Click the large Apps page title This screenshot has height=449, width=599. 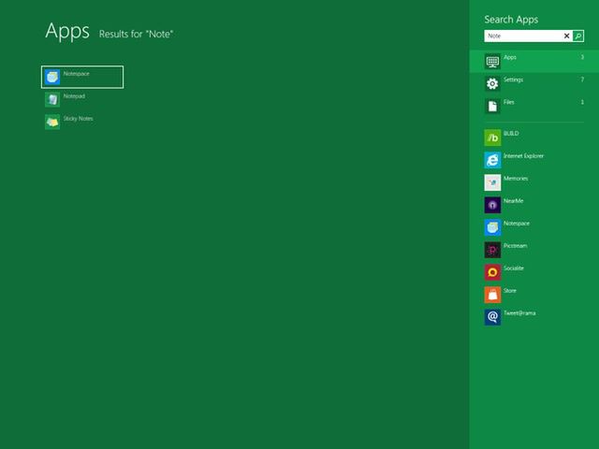pyautogui.click(x=67, y=31)
